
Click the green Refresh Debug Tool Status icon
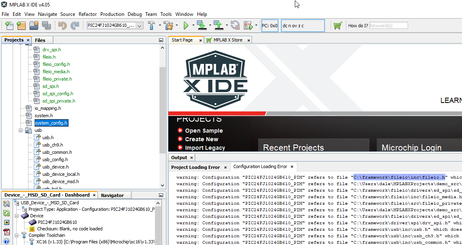(x=7, y=213)
